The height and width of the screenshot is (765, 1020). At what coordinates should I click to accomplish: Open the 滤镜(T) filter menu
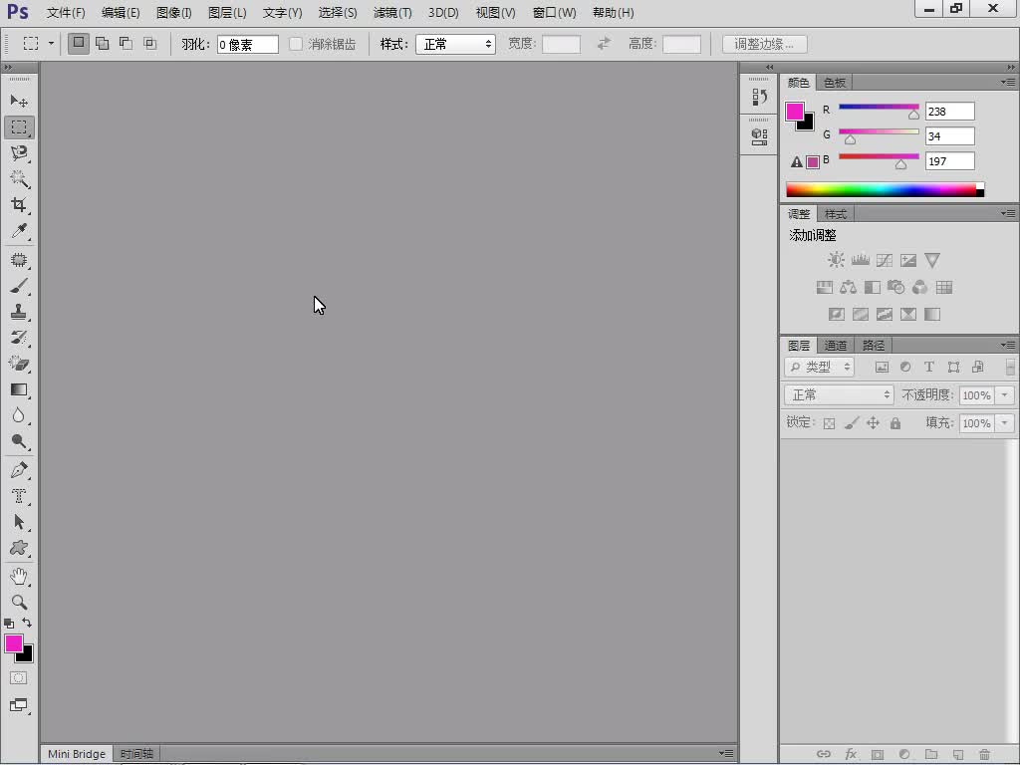tap(392, 13)
